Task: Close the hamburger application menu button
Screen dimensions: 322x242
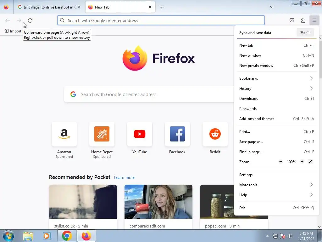Action: point(314,20)
